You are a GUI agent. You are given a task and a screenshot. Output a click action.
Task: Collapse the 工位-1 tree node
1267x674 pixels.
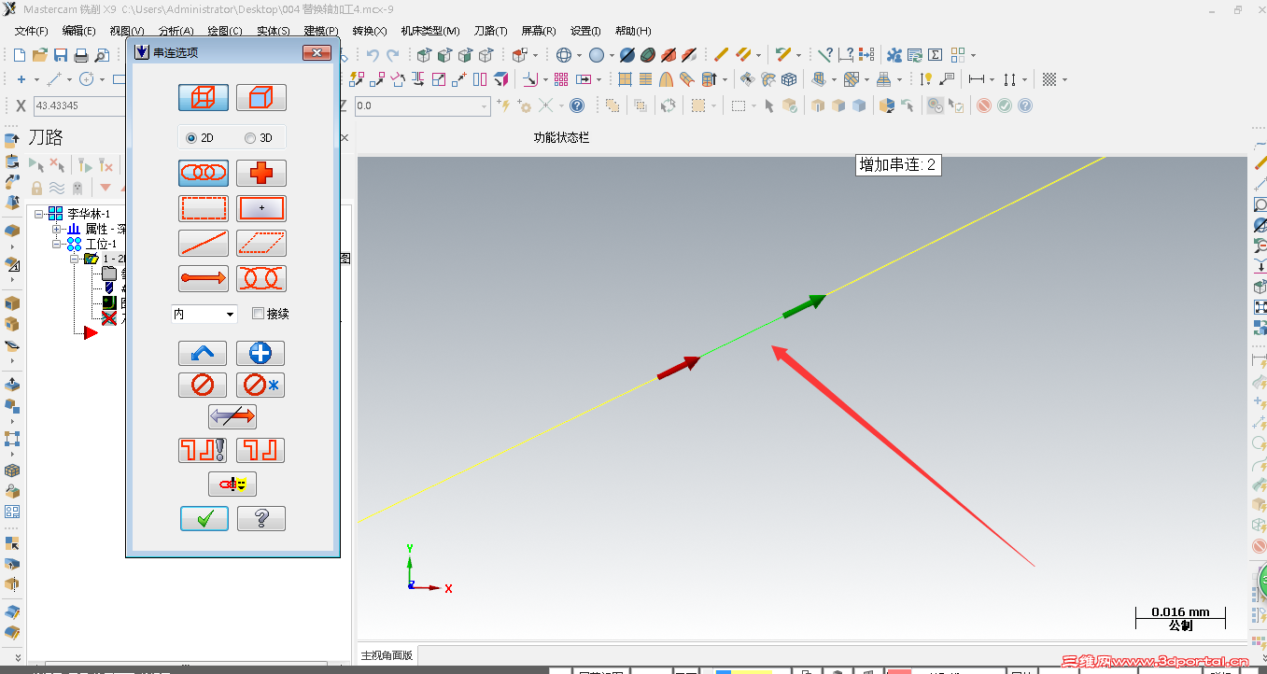pyautogui.click(x=56, y=244)
